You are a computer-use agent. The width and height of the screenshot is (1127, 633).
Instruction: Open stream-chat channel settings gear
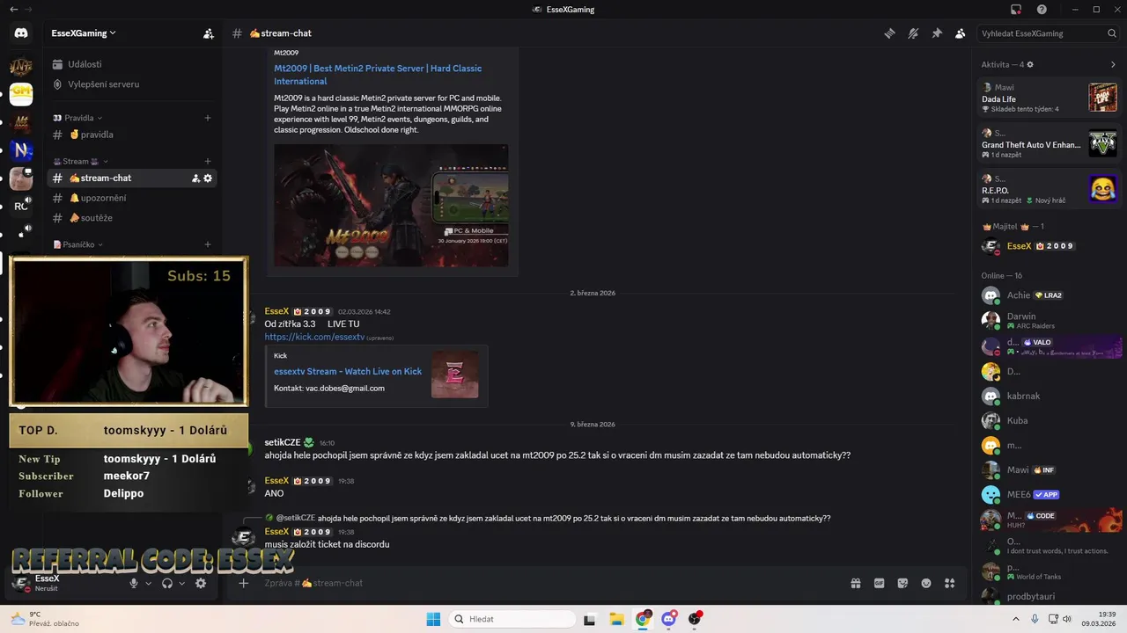208,178
